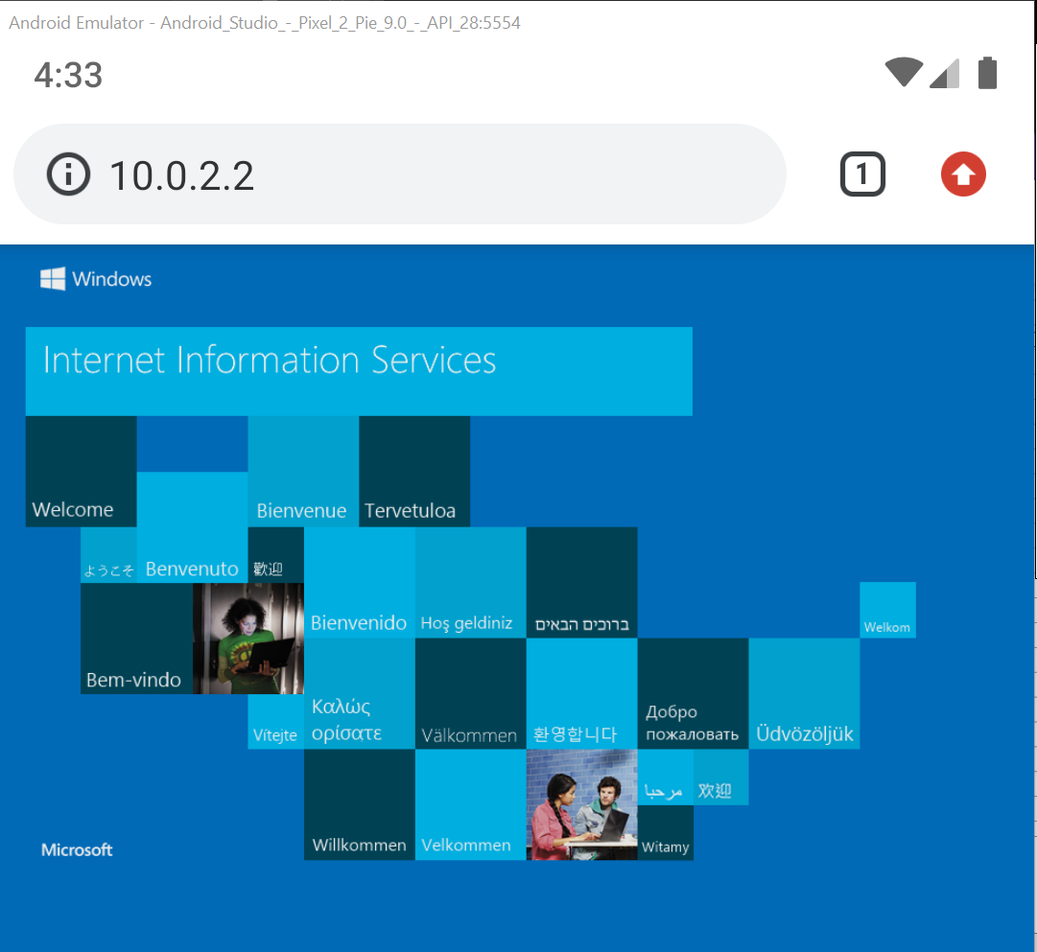
Task: Tap the Tervetuloa tile
Action: (x=414, y=472)
